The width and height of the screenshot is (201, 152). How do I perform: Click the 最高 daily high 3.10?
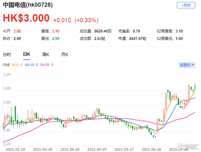coord(55,31)
